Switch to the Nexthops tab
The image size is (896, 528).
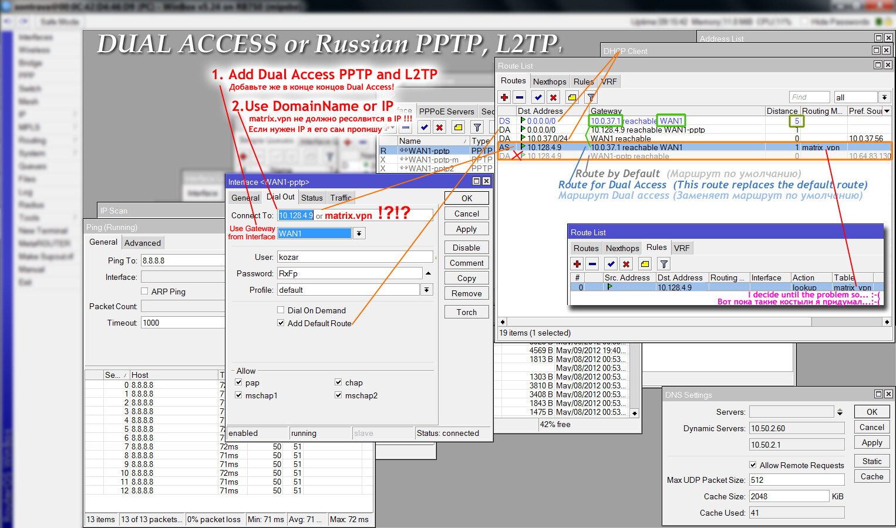point(550,81)
